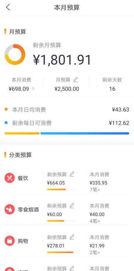Viewport: 134px width, 271px height.
Task: Tap the 零食烟酒 snacks category icon
Action: (x=10, y=209)
